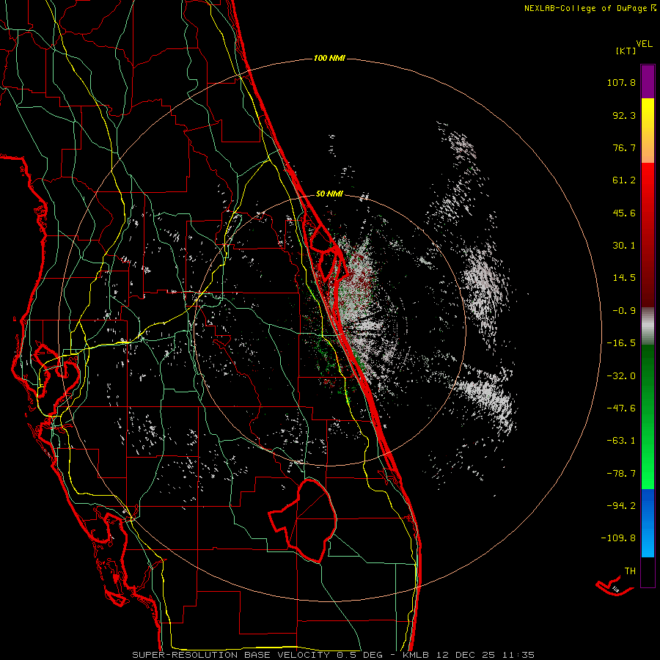
Task: Select the 61.2 velocity scale value
Action: coord(624,180)
